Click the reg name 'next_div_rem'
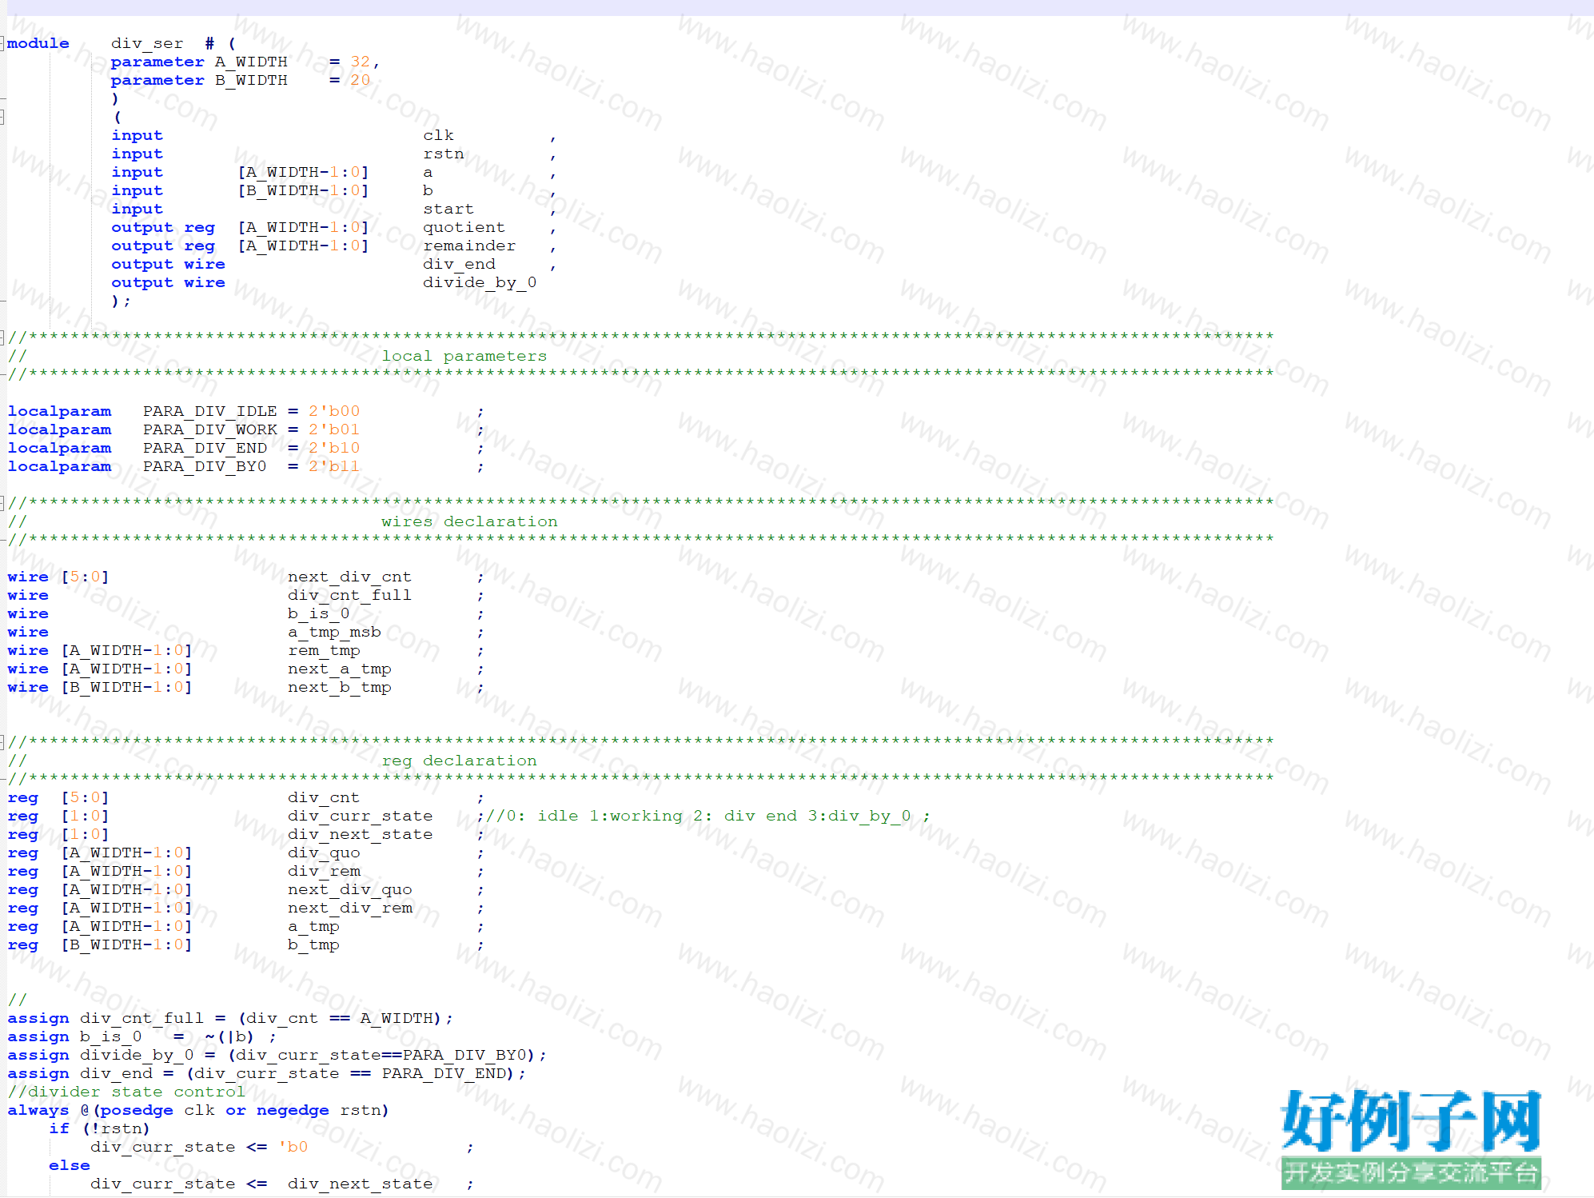Image resolution: width=1594 pixels, height=1198 pixels. [350, 908]
